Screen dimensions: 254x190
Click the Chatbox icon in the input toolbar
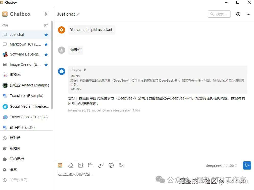[x=60, y=165]
